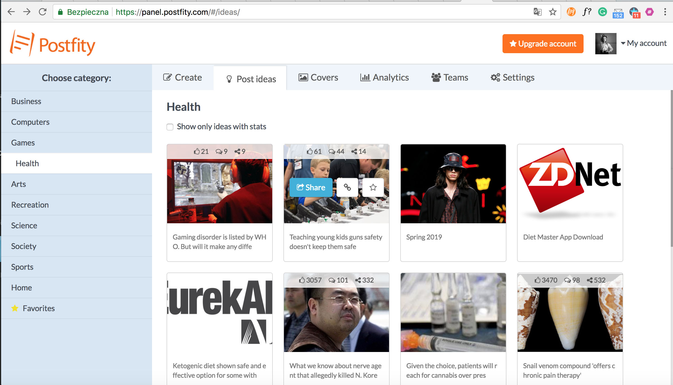The image size is (673, 385).
Task: Select the Health category
Action: [x=77, y=163]
